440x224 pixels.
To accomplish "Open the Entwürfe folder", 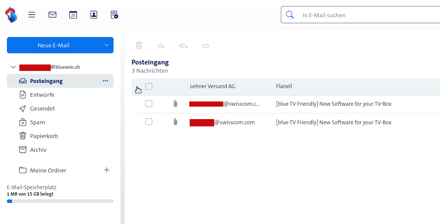I will [42, 95].
